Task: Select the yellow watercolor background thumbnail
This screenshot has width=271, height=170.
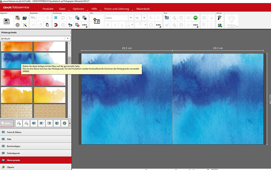Action: [x=17, y=95]
